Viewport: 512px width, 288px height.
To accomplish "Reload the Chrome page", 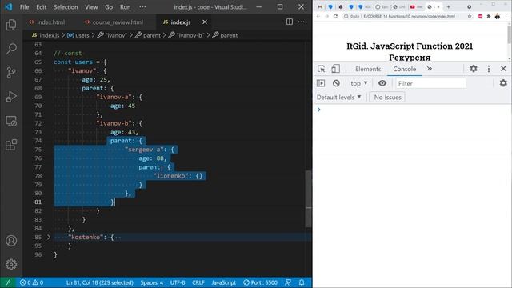I will [x=335, y=16].
